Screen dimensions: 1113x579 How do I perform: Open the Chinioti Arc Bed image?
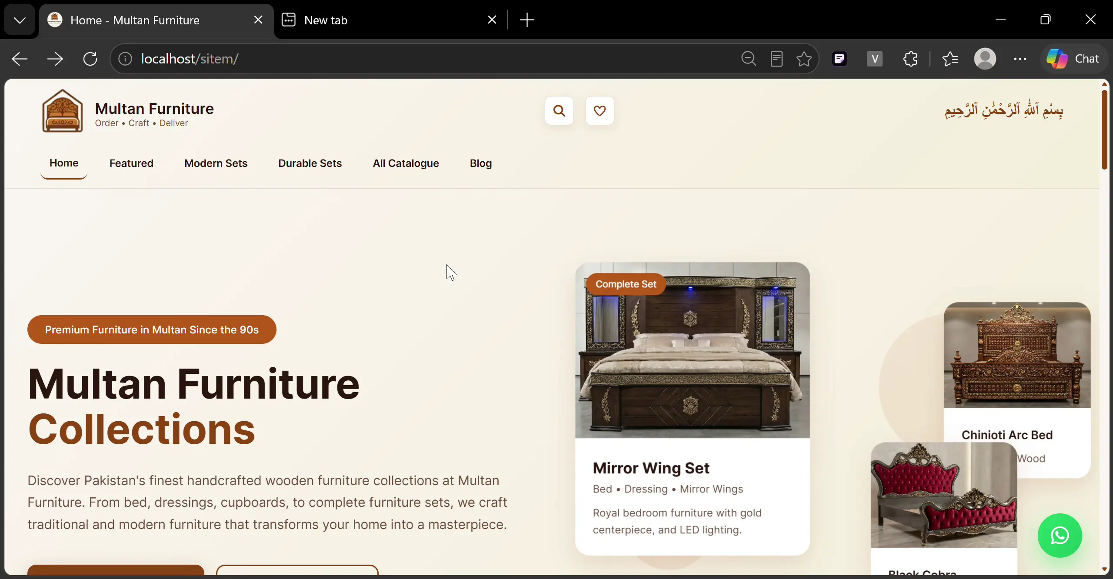click(x=1017, y=355)
